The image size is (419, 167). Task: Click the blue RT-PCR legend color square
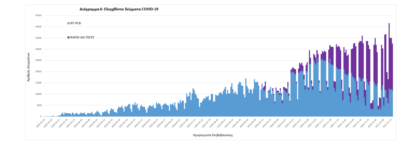[x=68, y=23]
